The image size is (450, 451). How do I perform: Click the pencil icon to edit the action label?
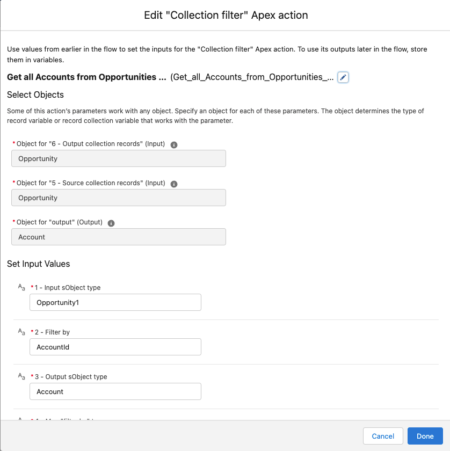343,77
